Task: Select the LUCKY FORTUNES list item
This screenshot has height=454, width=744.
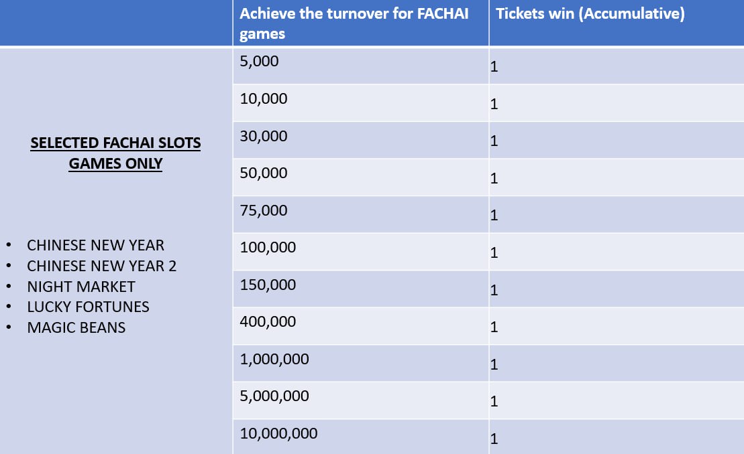Action: 89,307
